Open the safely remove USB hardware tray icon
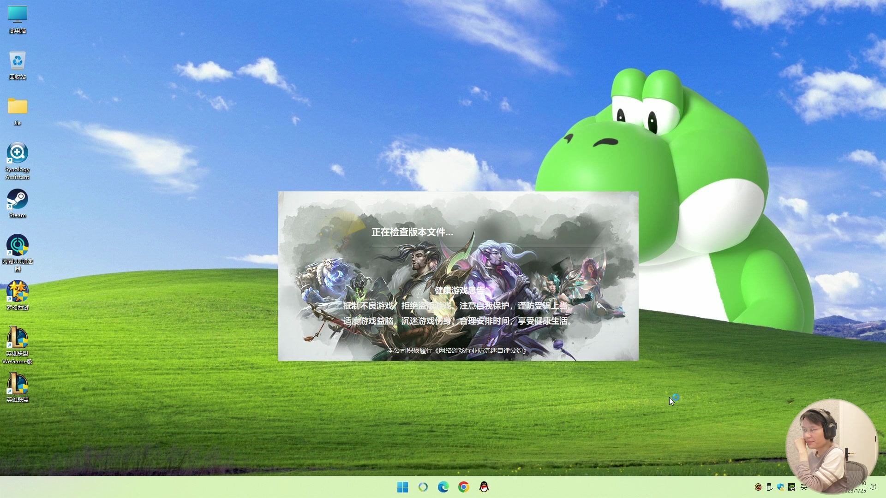Screen dimensions: 886x498 pyautogui.click(x=769, y=487)
